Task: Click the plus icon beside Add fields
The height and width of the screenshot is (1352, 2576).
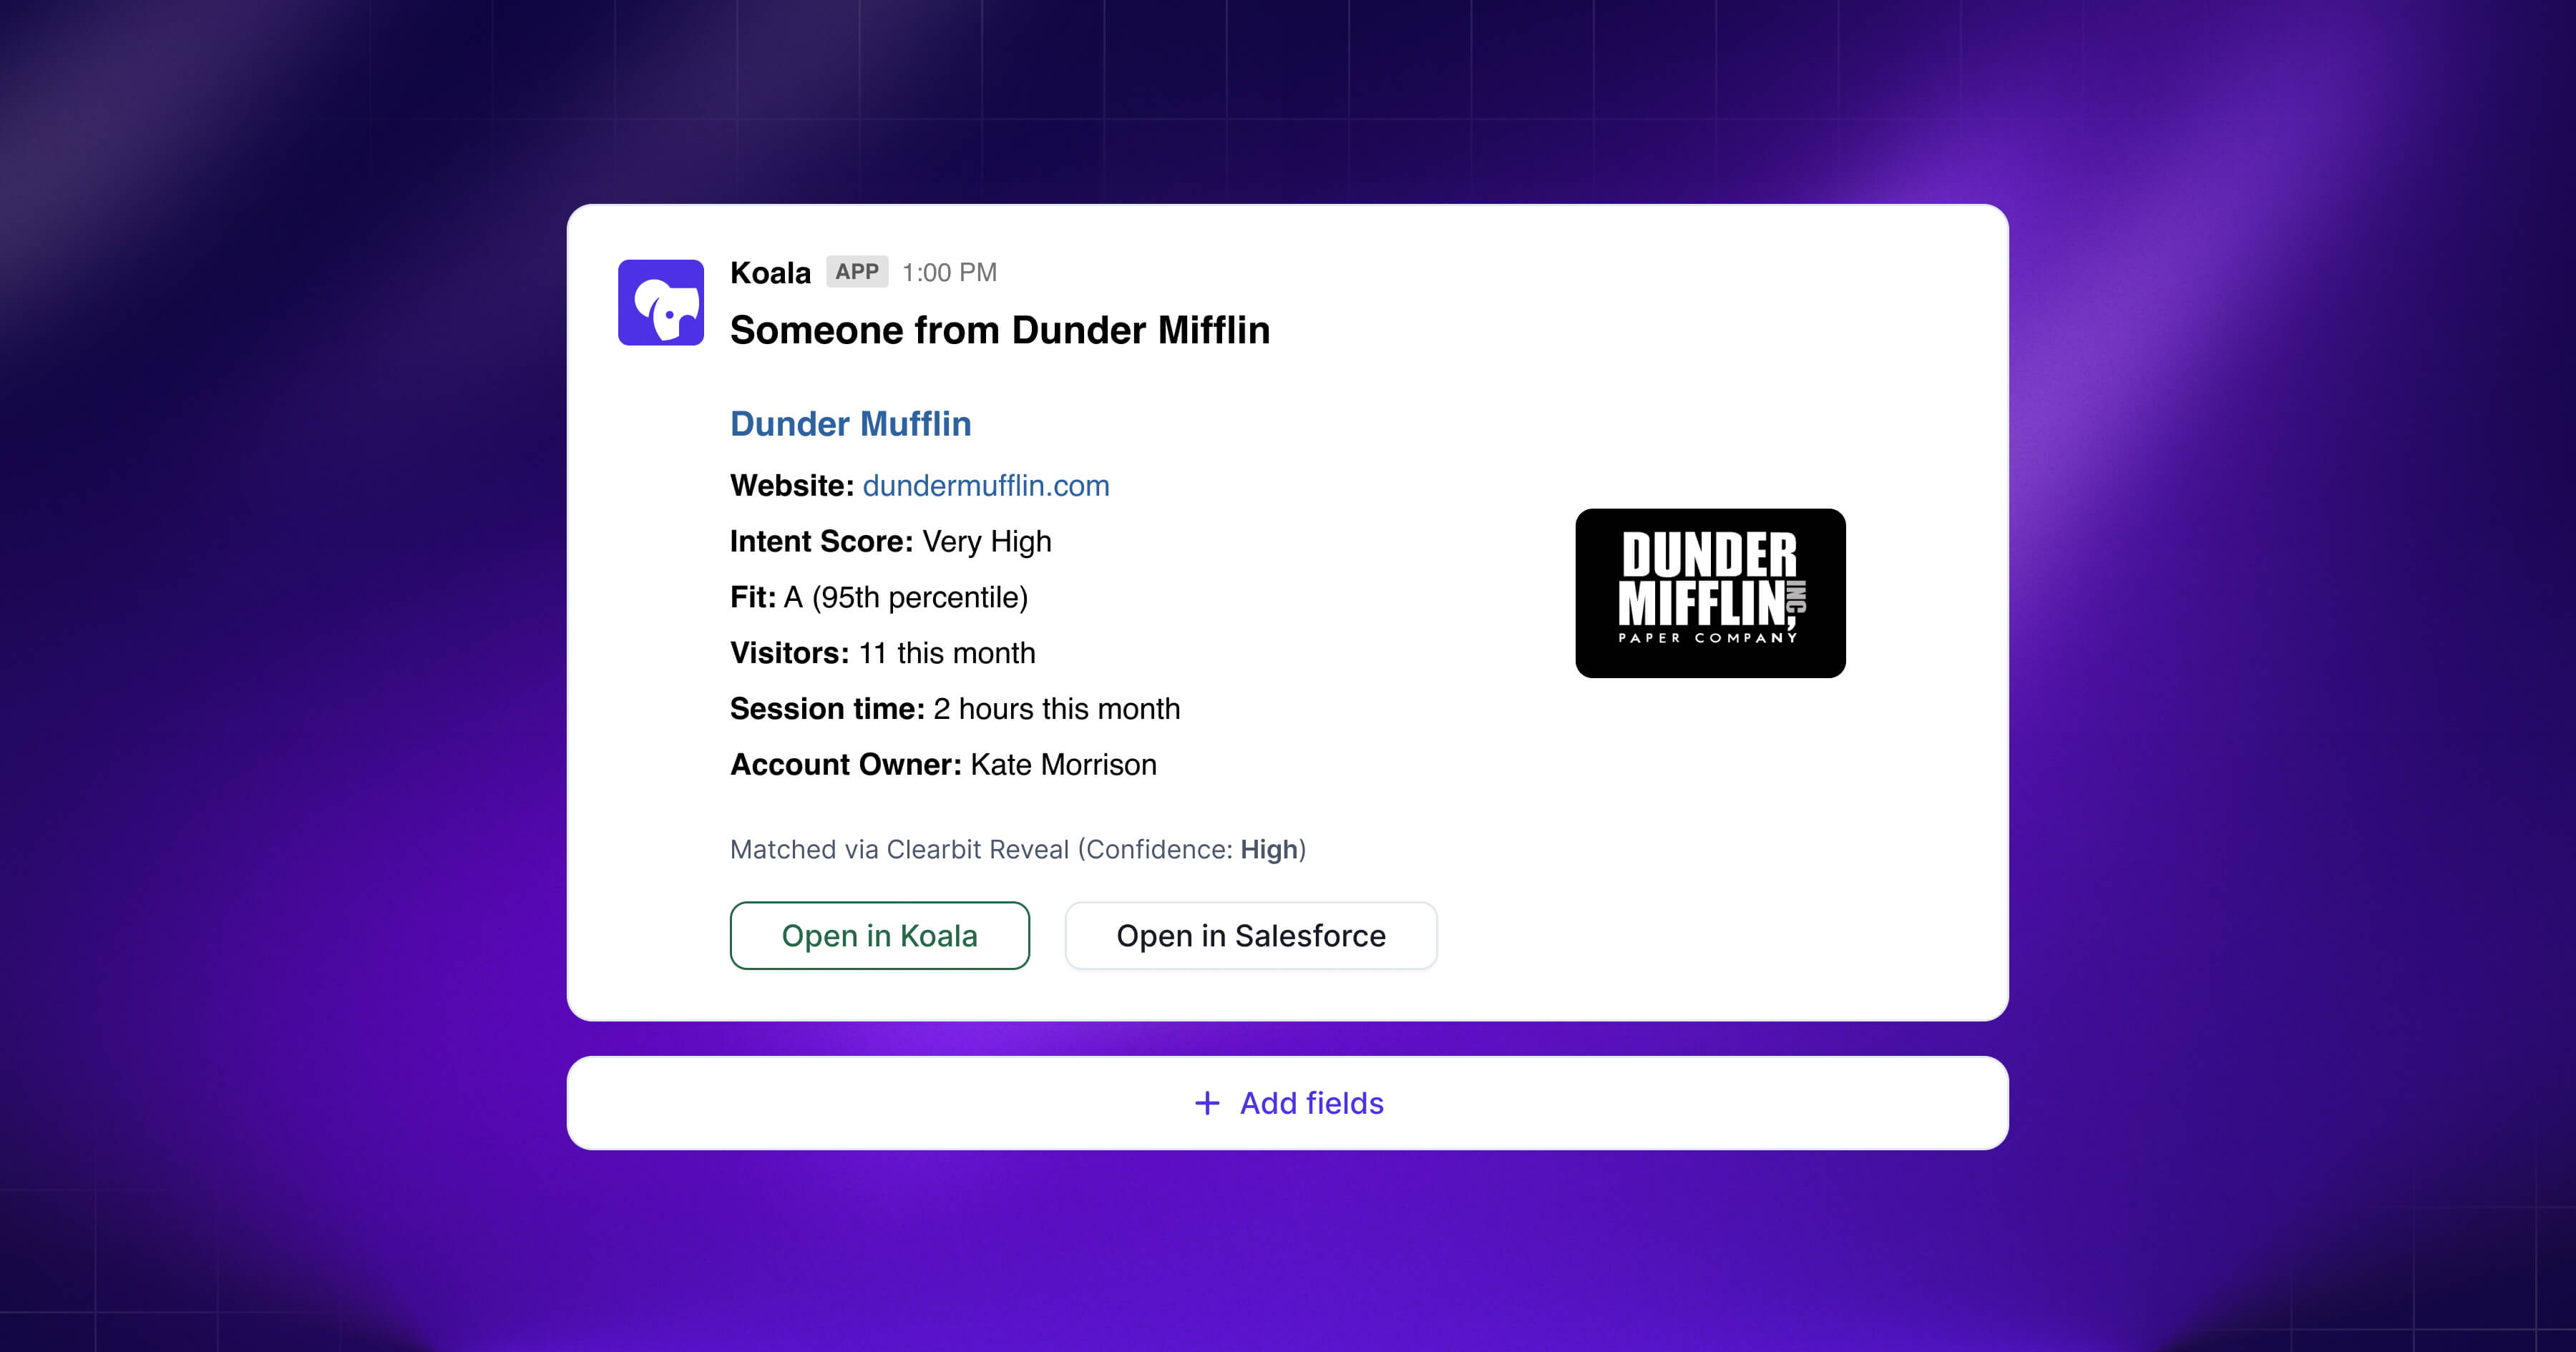Action: click(x=1207, y=1103)
